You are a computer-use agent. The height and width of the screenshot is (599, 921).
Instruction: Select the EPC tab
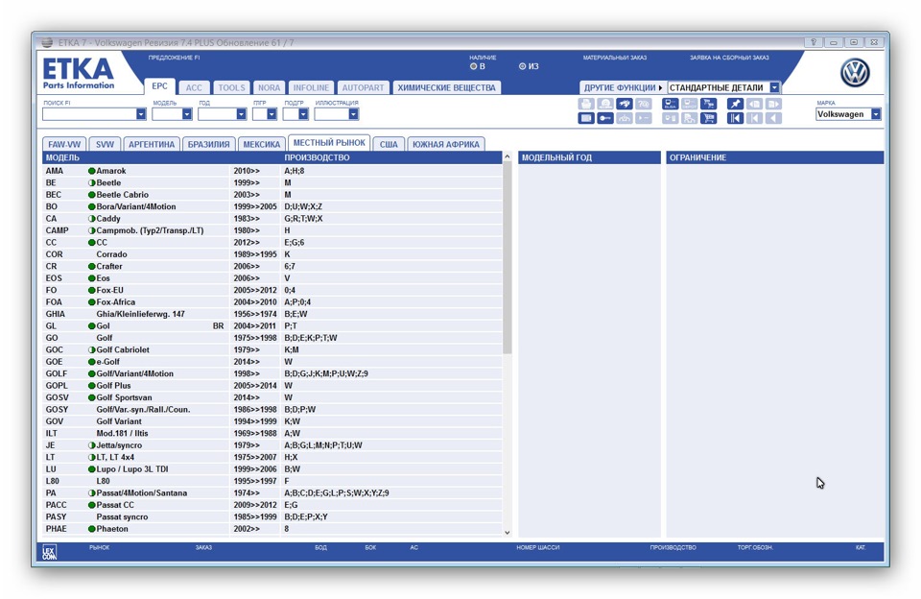pyautogui.click(x=160, y=85)
